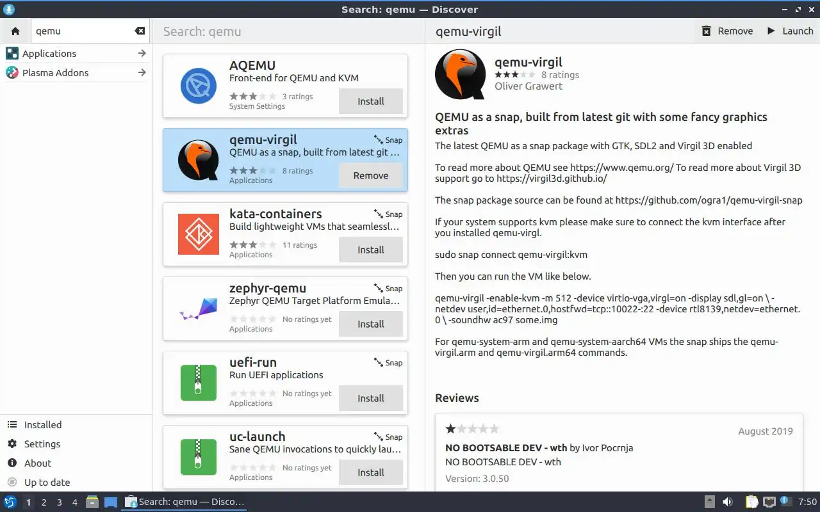
Task: Open the kata-containers orange logo
Action: tap(198, 234)
